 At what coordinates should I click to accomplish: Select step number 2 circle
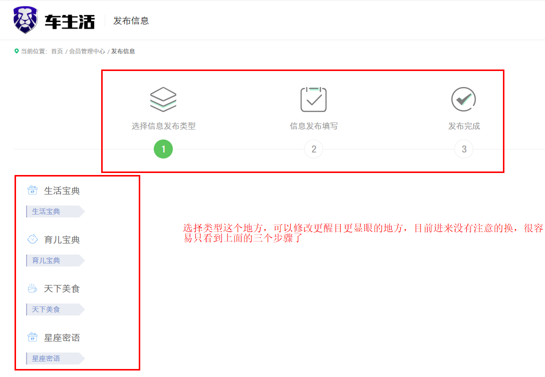pos(314,149)
